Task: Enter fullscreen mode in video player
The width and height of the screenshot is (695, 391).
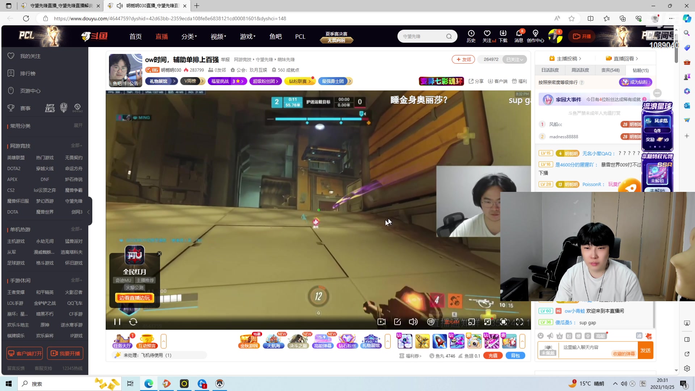Action: [x=519, y=322]
